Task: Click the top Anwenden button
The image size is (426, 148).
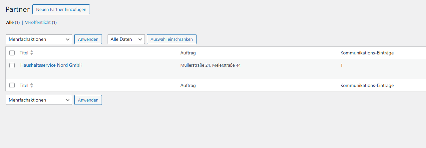Action: pos(88,39)
